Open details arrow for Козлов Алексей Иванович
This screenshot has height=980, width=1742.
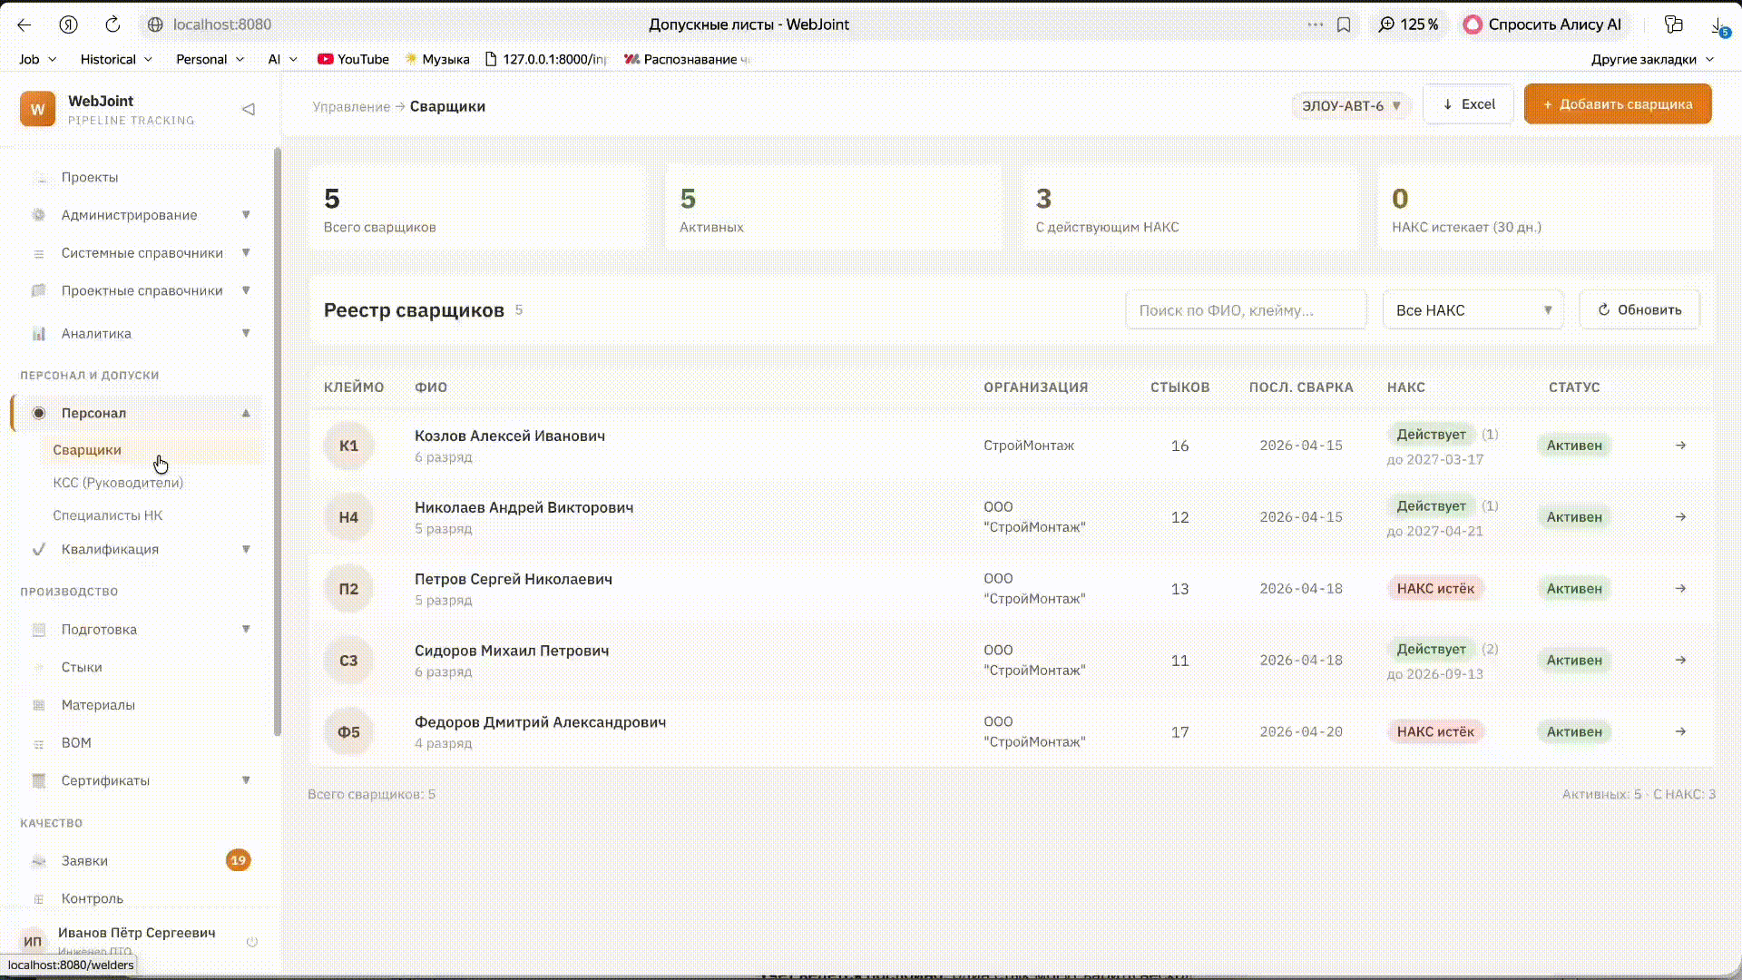(1680, 446)
